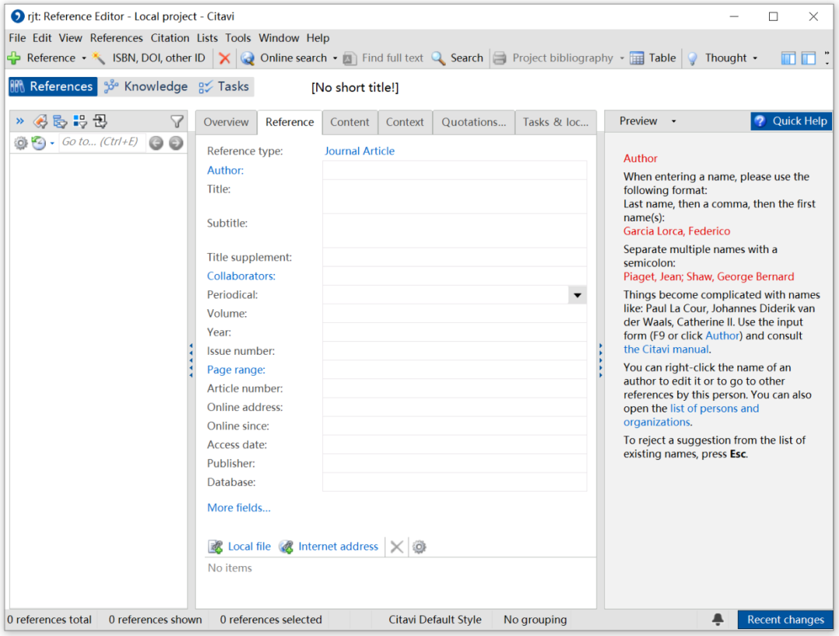
Task: Filter references by keyword tag icon
Action: (40, 121)
